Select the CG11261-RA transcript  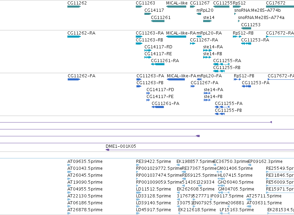(158, 64)
